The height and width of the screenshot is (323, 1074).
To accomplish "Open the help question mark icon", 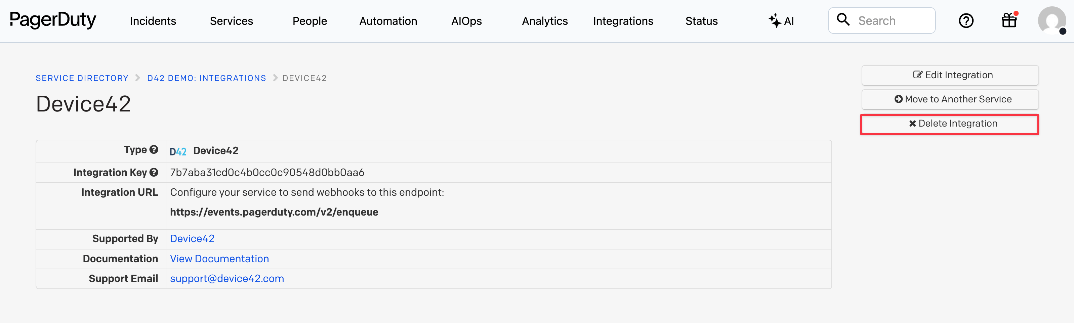I will (965, 20).
